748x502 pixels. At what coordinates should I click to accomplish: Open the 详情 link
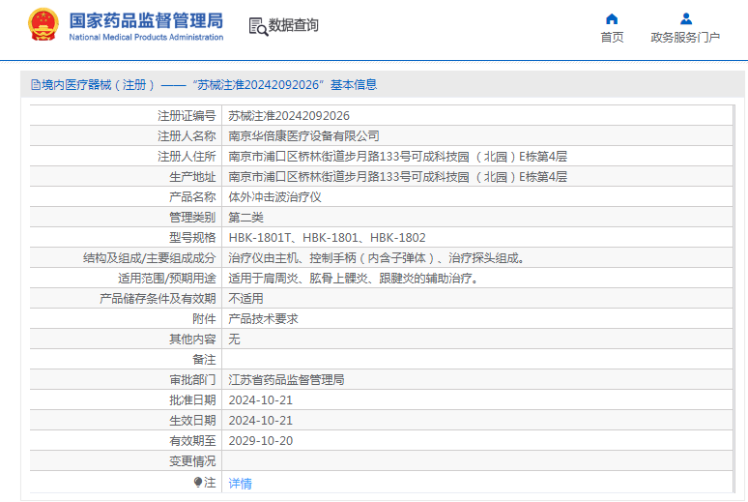(240, 484)
